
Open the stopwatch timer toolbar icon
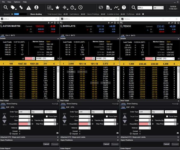point(72,7)
